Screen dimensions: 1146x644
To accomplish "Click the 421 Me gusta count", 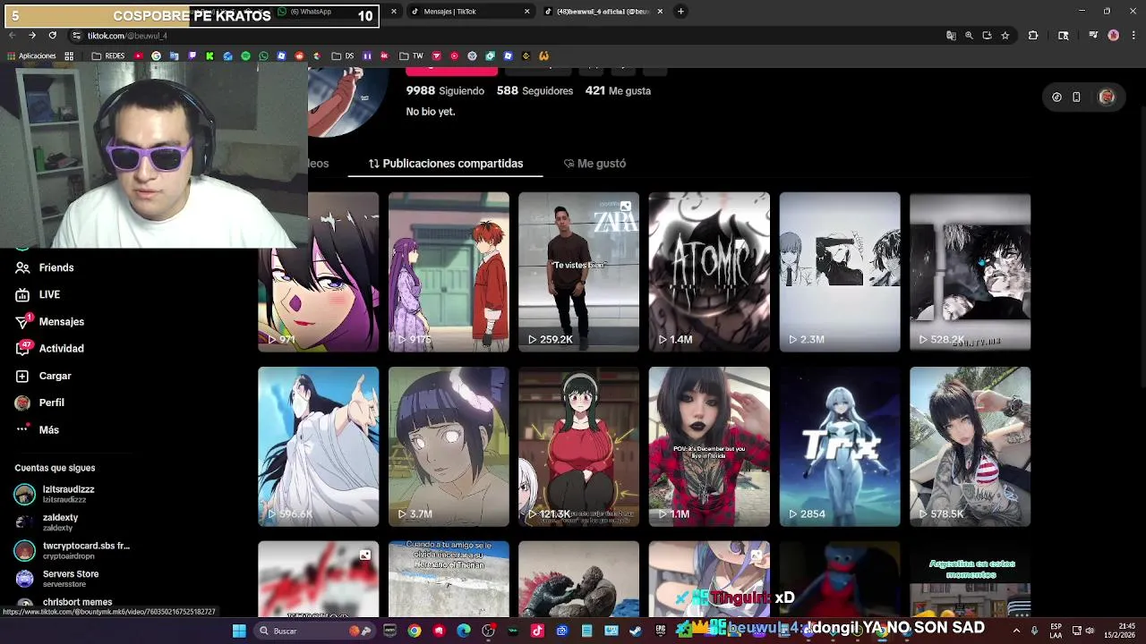I will coord(618,90).
